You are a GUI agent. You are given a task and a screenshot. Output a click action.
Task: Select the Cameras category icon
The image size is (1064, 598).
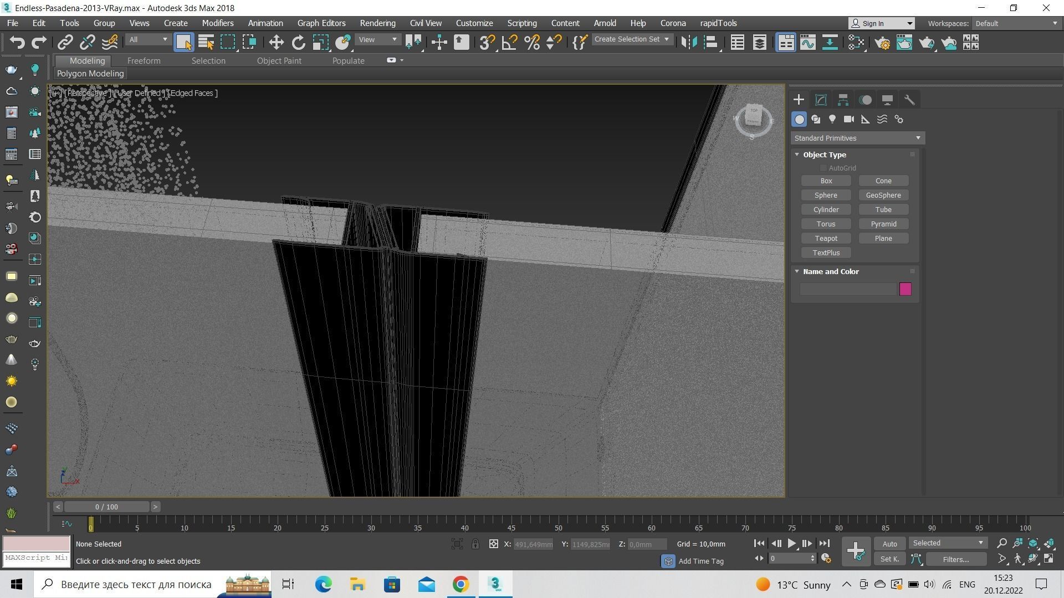(849, 119)
